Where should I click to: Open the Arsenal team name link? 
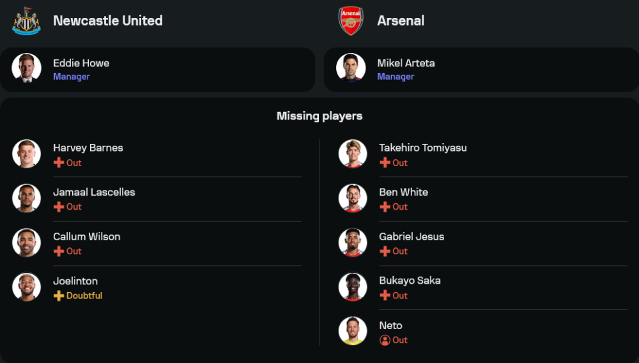pos(401,20)
